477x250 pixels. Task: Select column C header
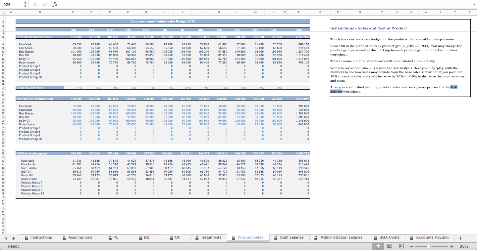pyautogui.click(x=73, y=13)
